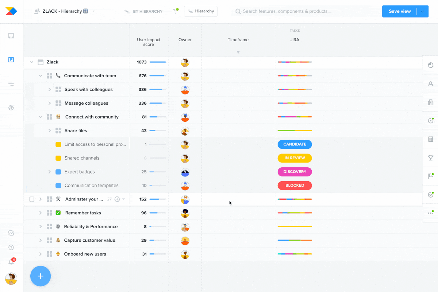Open the calculator scores panel icon
The image size is (438, 292).
click(x=431, y=139)
